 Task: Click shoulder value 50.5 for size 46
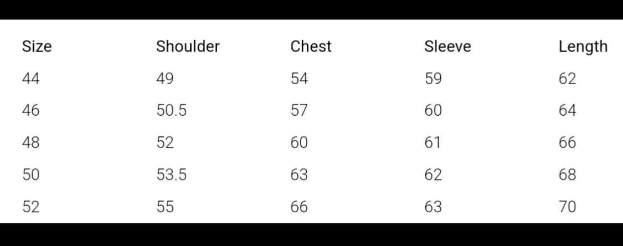pyautogui.click(x=171, y=111)
